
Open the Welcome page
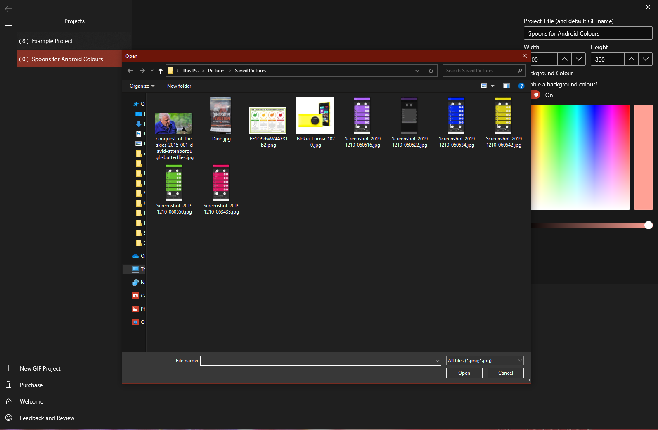(32, 401)
